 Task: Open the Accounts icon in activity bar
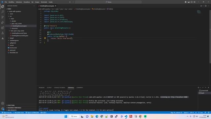(3, 103)
